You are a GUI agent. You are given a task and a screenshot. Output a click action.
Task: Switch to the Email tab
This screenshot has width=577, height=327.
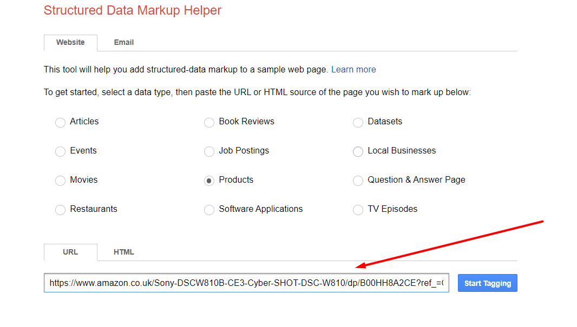click(123, 43)
